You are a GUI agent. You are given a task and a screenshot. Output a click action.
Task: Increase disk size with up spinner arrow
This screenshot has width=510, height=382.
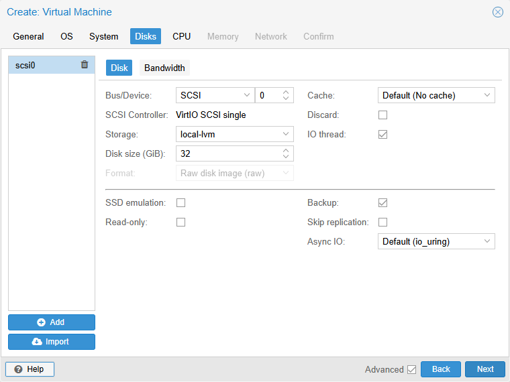[286, 151]
